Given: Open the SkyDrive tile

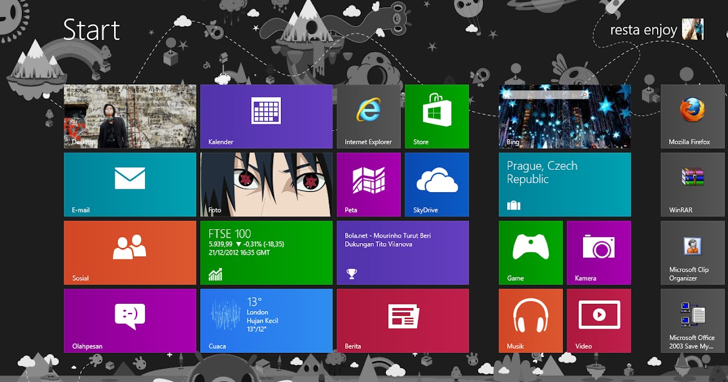Looking at the screenshot, I should tap(437, 184).
